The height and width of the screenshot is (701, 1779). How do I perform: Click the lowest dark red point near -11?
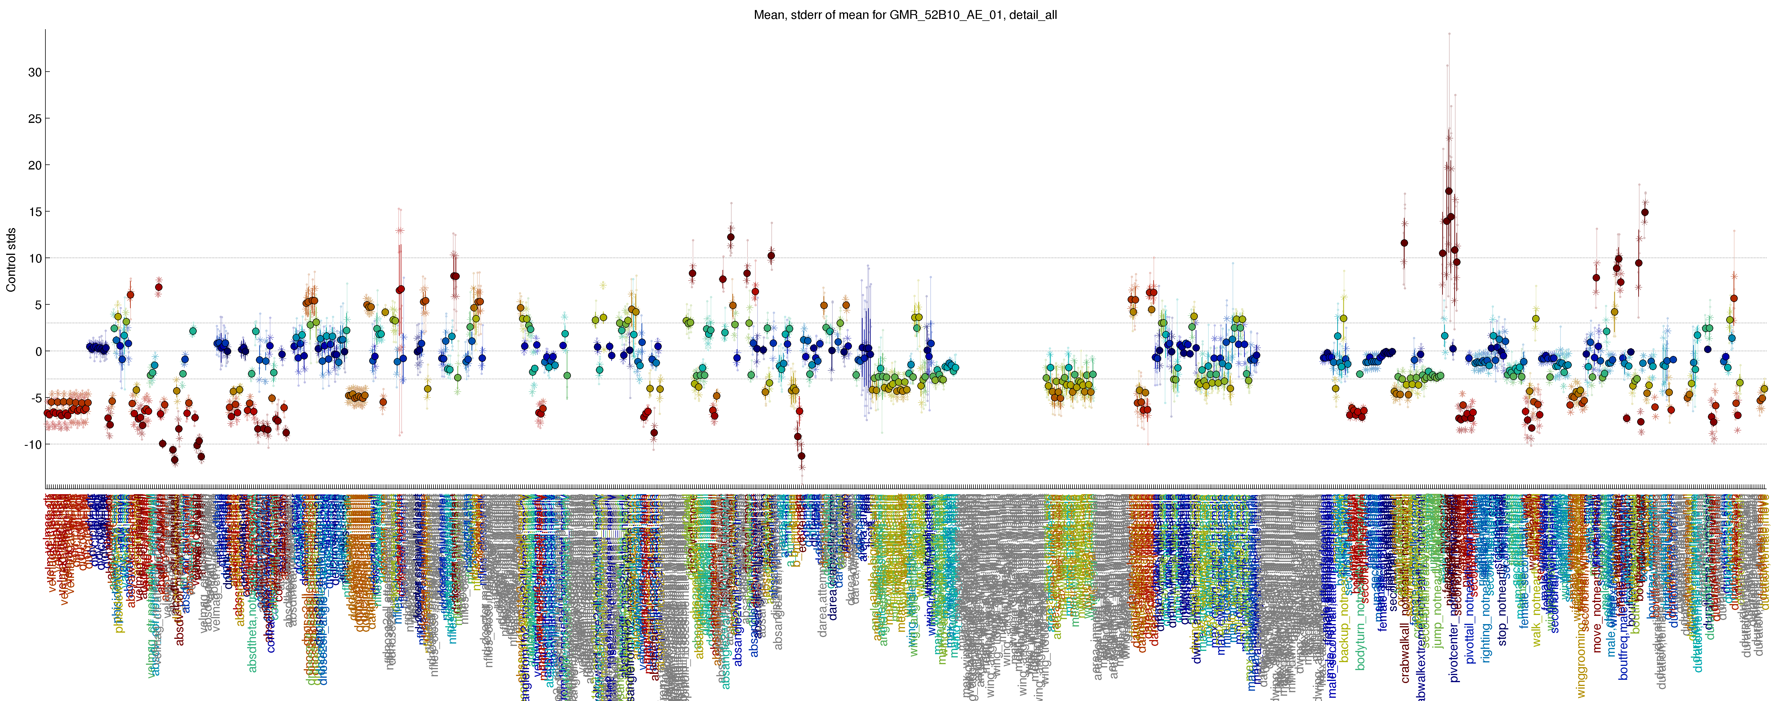point(175,460)
